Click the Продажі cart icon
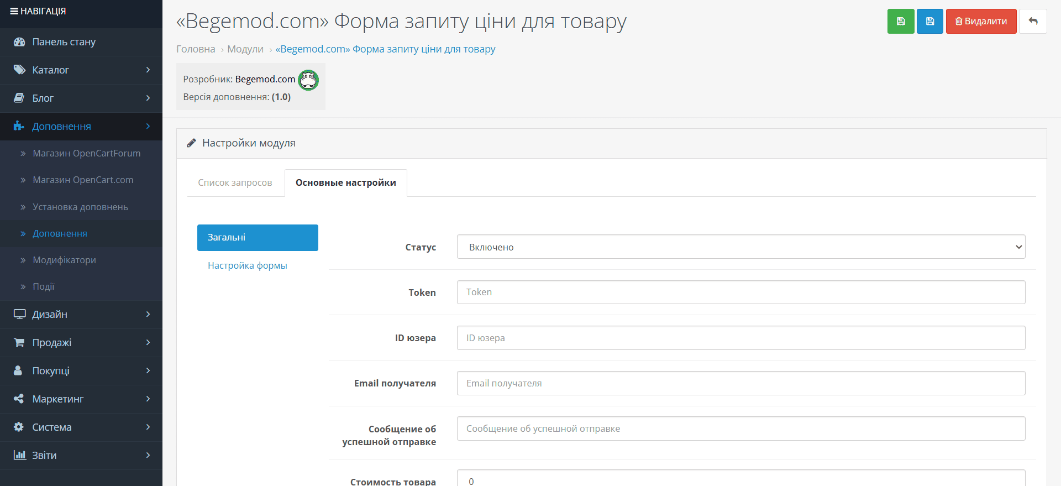Screen dimensions: 1061x486 [19, 343]
